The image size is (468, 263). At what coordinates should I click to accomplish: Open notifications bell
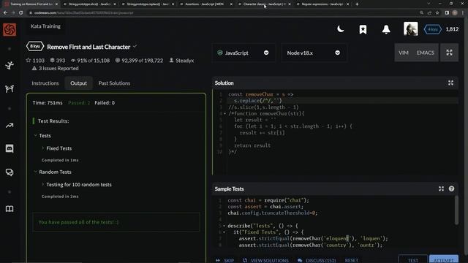click(386, 29)
